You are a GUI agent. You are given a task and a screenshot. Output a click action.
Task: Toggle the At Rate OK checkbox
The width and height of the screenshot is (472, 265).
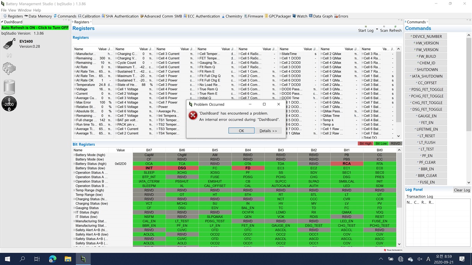(75, 81)
